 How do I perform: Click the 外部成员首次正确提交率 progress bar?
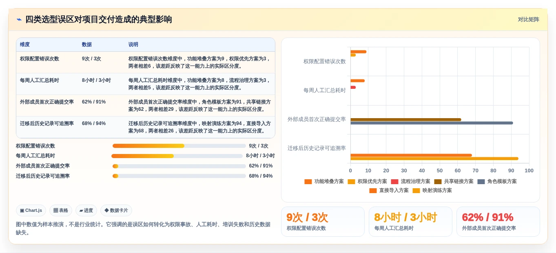click(x=179, y=166)
